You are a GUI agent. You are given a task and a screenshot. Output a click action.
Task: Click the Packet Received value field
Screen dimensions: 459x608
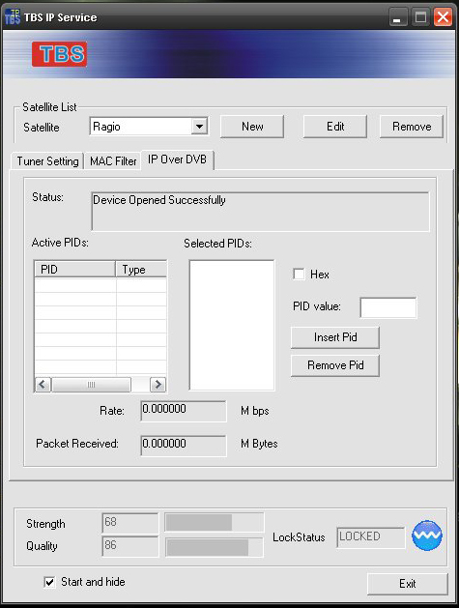coord(184,446)
